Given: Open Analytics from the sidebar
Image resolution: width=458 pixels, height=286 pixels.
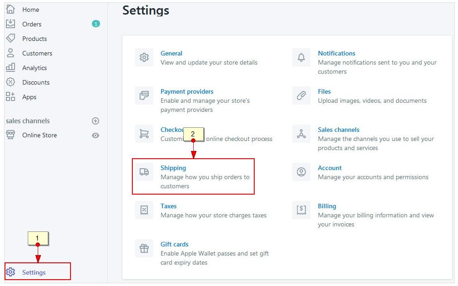Looking at the screenshot, I should 35,68.
